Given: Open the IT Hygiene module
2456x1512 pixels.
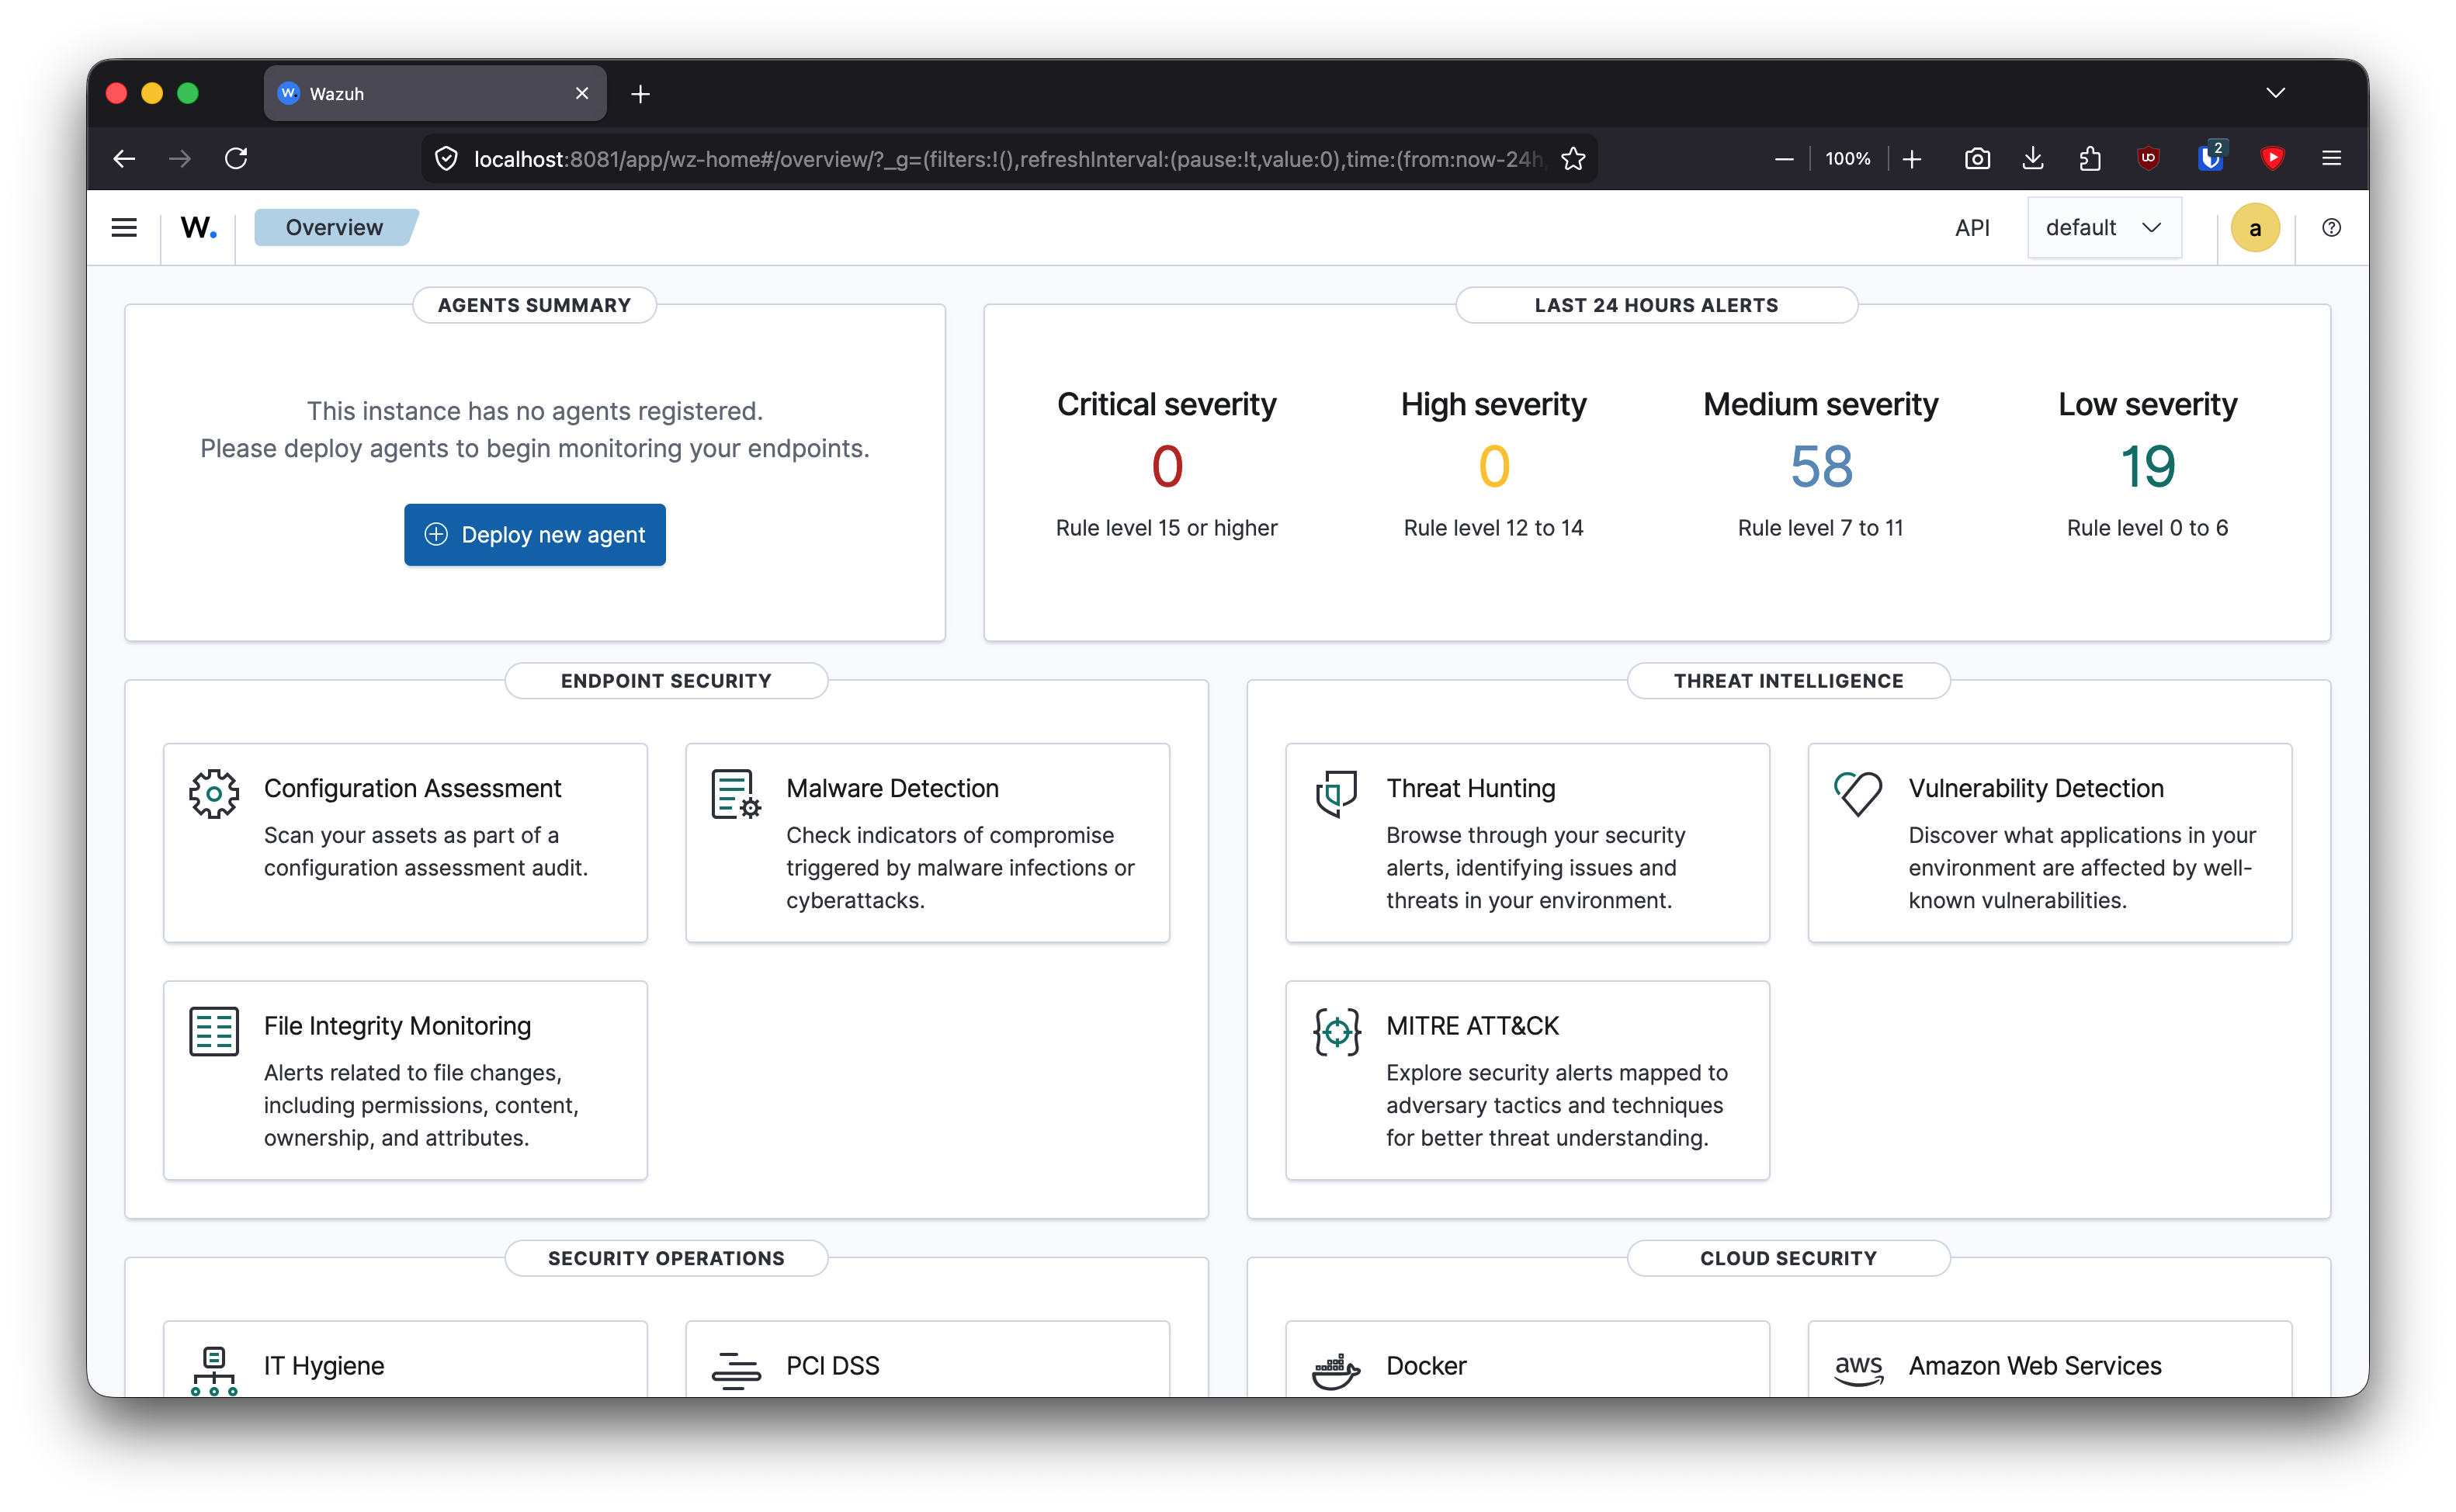Looking at the screenshot, I should [x=405, y=1360].
